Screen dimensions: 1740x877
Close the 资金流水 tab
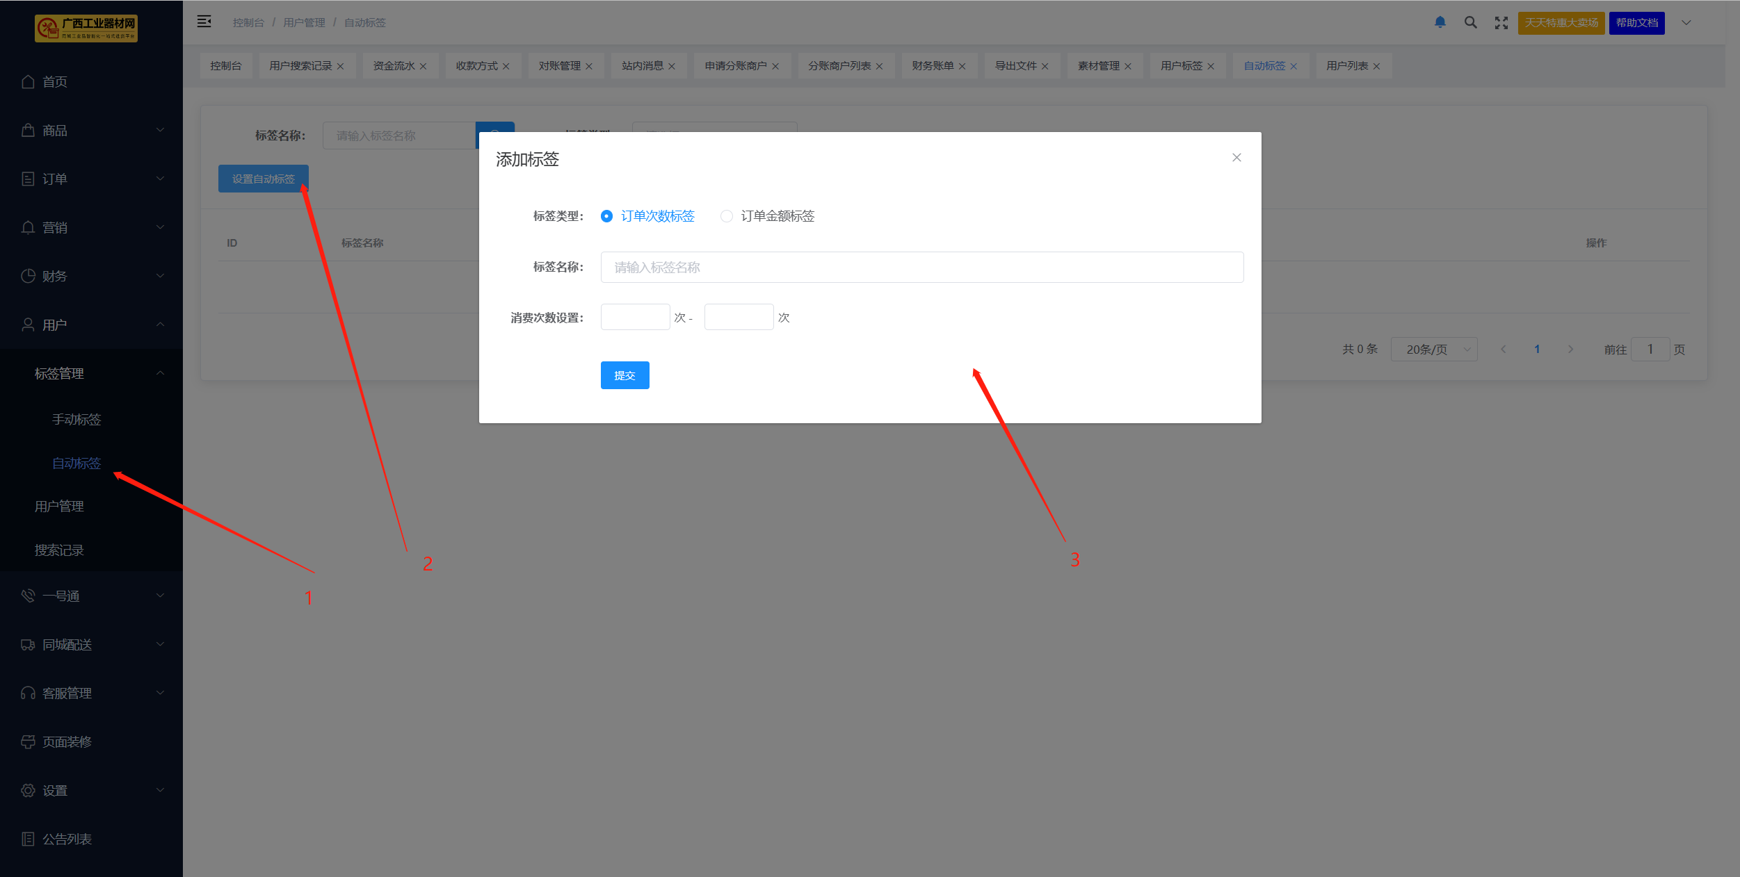pos(423,67)
